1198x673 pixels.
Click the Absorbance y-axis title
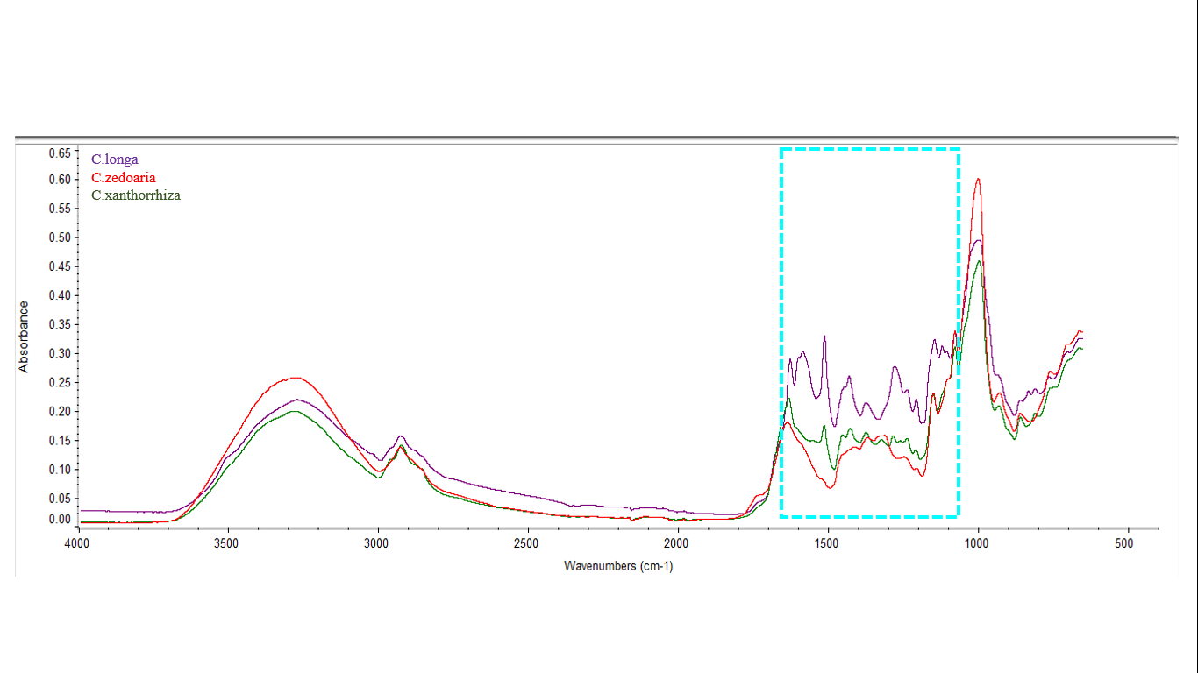click(24, 336)
